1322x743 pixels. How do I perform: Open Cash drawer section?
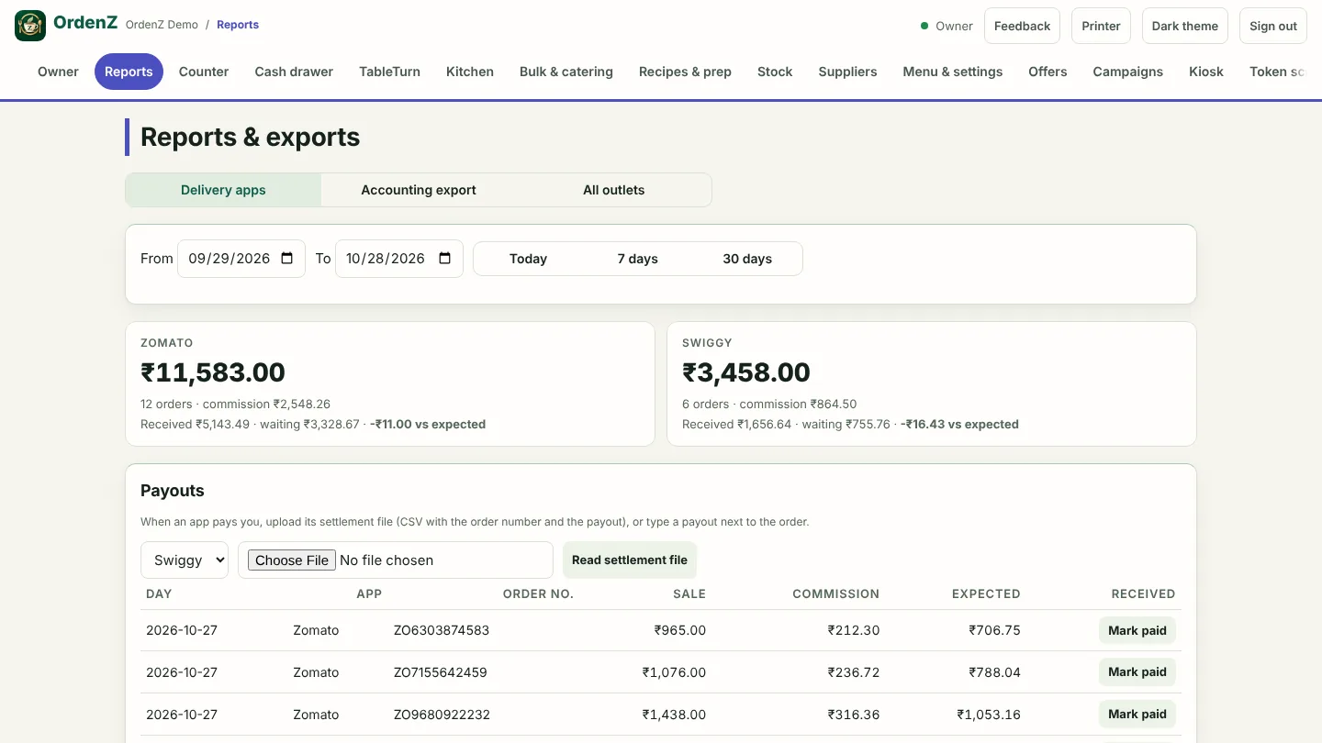(294, 72)
